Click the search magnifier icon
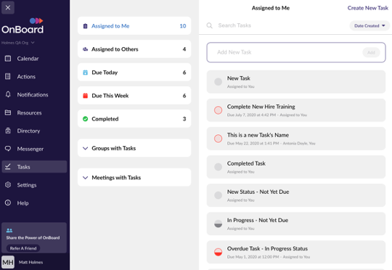The height and width of the screenshot is (270, 392). click(x=210, y=25)
